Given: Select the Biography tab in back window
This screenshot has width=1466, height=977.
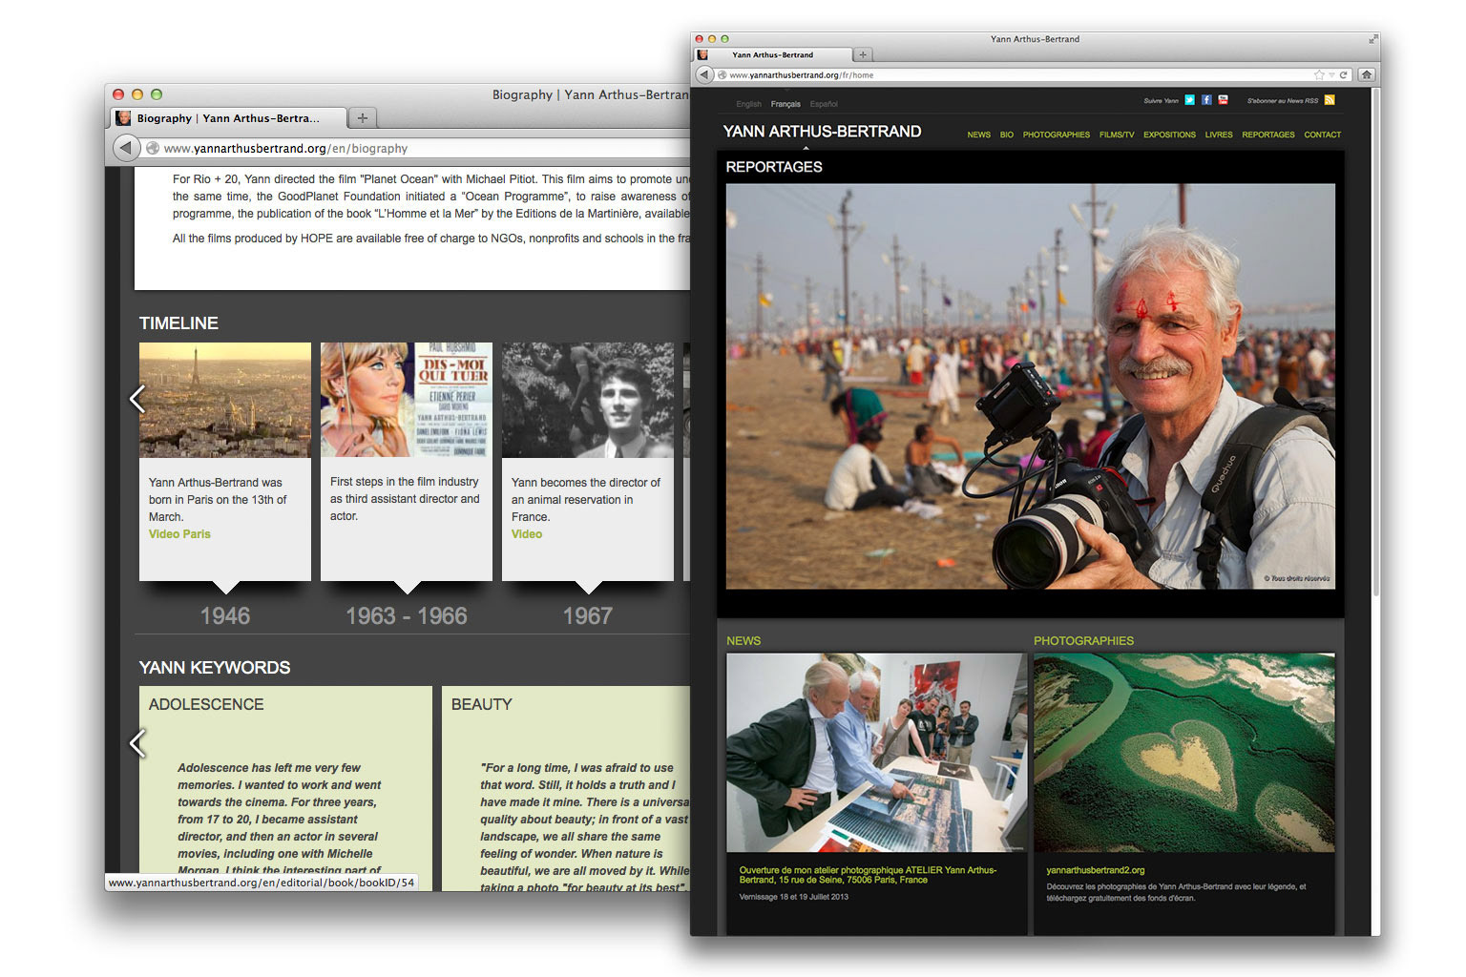Looking at the screenshot, I should [229, 117].
